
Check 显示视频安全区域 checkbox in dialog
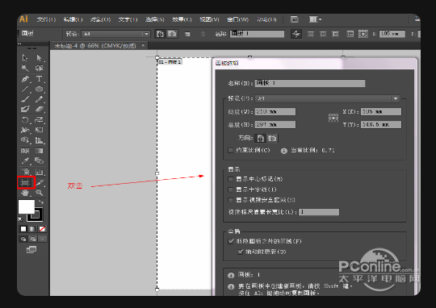coord(230,200)
